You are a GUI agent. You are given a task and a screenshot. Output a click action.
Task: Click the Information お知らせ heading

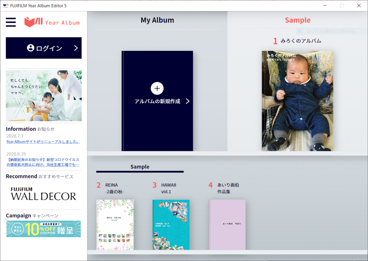(30, 129)
